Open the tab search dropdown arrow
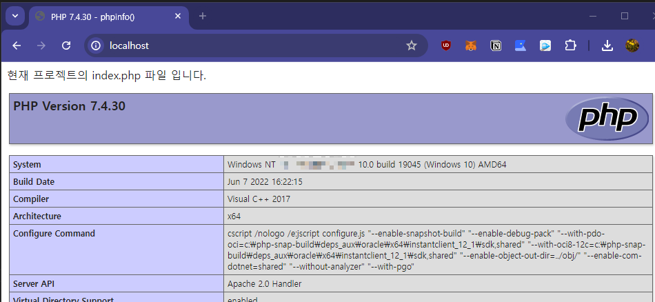655x302 pixels. pyautogui.click(x=15, y=16)
